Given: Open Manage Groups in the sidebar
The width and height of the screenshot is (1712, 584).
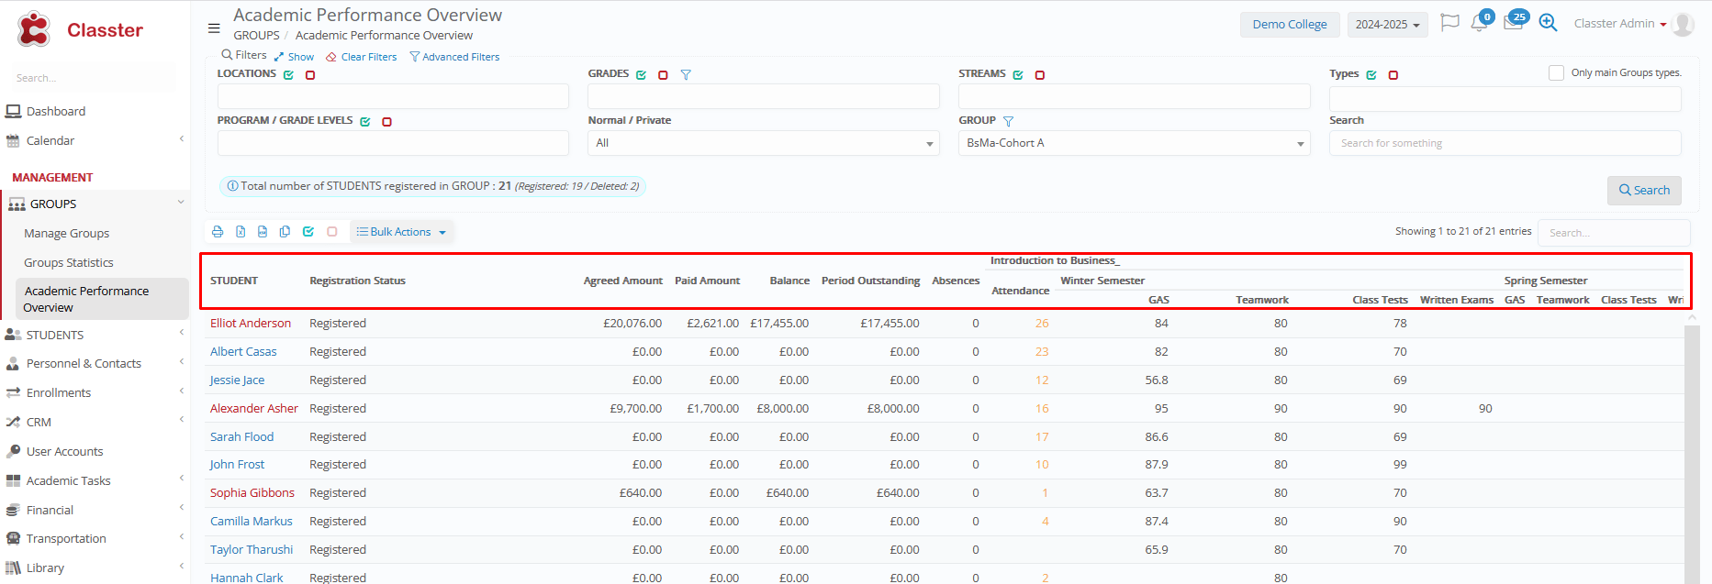Looking at the screenshot, I should [x=67, y=234].
